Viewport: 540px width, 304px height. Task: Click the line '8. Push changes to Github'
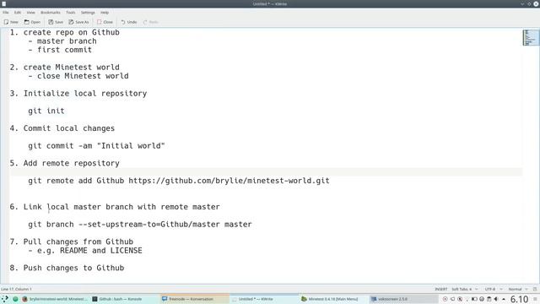[67, 268]
